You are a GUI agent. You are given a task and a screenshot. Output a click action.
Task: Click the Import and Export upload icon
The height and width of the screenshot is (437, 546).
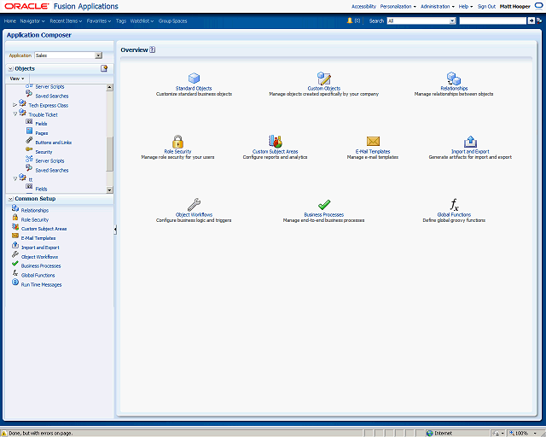tap(470, 142)
